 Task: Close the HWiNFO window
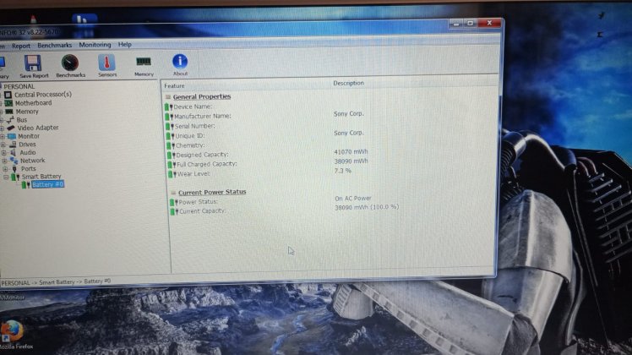pyautogui.click(x=489, y=23)
